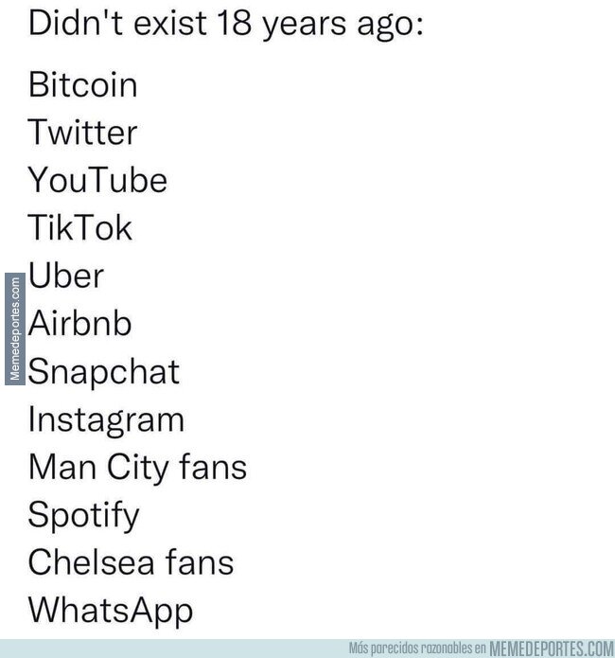The height and width of the screenshot is (658, 615).
Task: Click the "Didn't exist 18 years ago" heading
Action: tap(226, 24)
